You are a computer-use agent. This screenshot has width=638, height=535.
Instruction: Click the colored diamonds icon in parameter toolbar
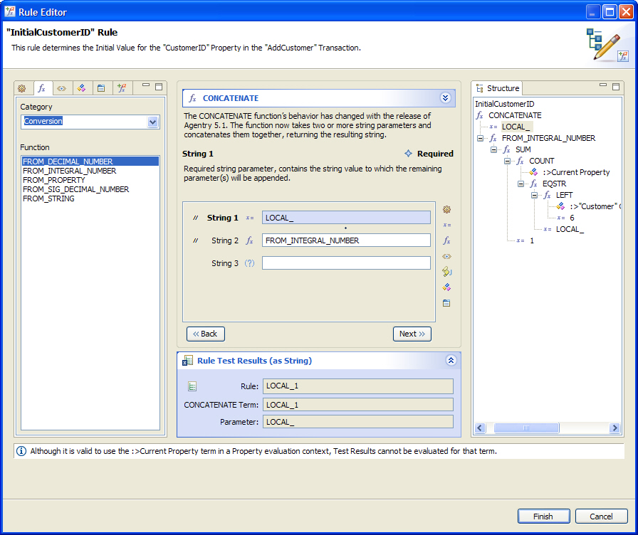[446, 287]
